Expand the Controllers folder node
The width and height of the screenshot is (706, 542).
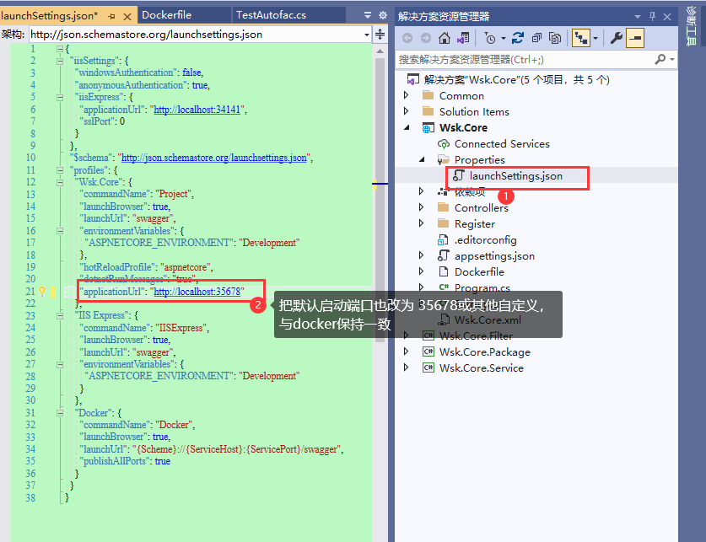tap(422, 207)
